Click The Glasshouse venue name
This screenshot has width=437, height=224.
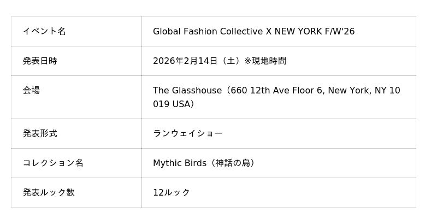click(187, 91)
